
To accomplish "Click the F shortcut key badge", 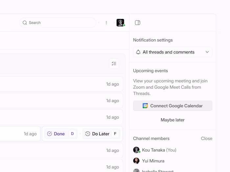I will (x=115, y=134).
